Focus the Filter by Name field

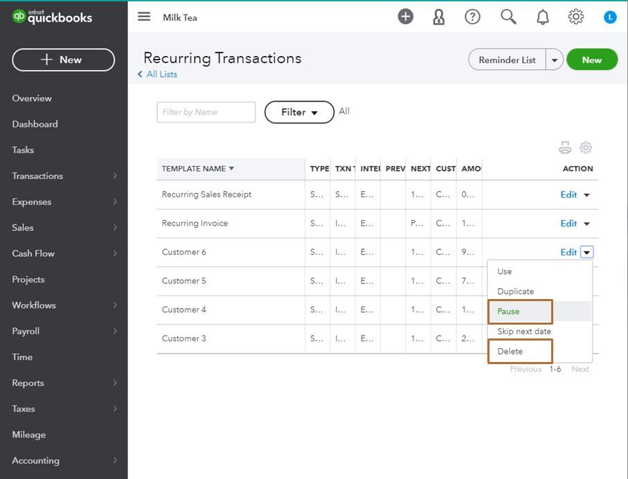[x=206, y=112]
